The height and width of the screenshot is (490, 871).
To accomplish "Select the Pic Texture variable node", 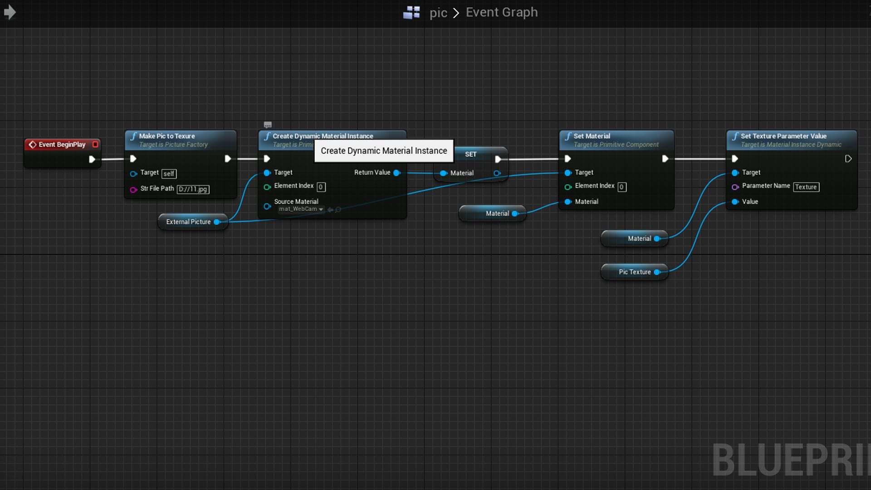I will [x=634, y=272].
